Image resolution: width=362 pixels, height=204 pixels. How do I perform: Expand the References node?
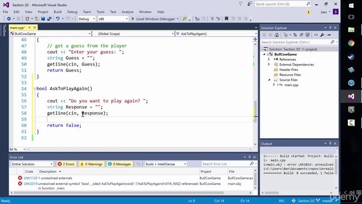point(269,59)
